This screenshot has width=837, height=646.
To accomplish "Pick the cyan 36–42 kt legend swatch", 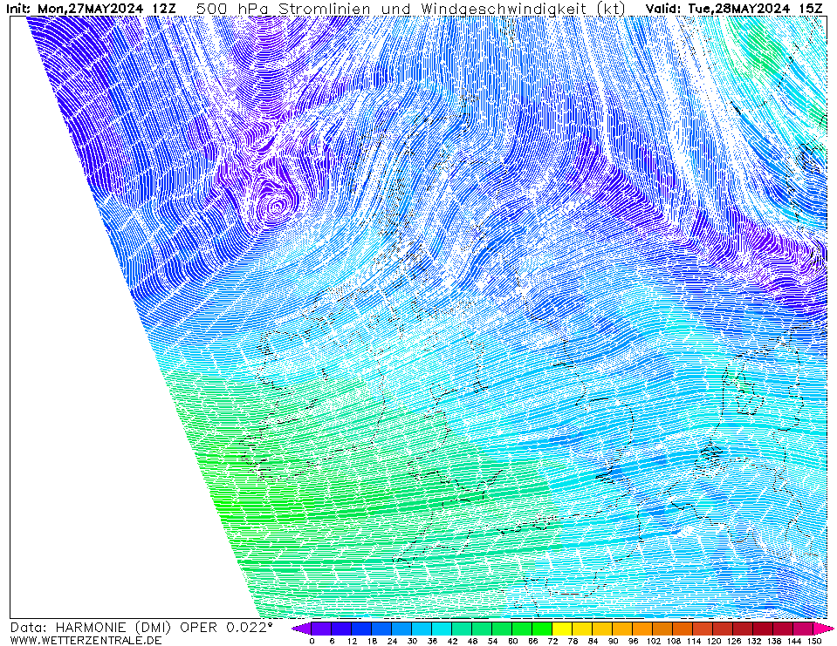I will (x=442, y=629).
